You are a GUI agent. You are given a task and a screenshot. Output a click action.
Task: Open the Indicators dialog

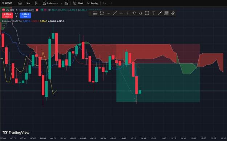pos(50,3)
